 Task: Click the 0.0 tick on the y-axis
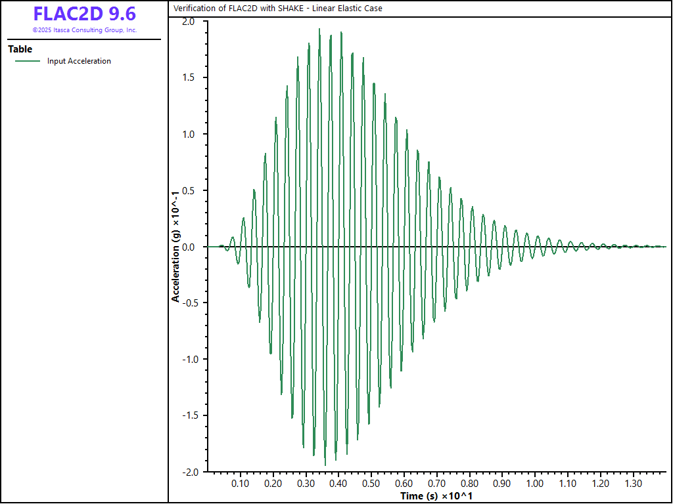click(190, 247)
